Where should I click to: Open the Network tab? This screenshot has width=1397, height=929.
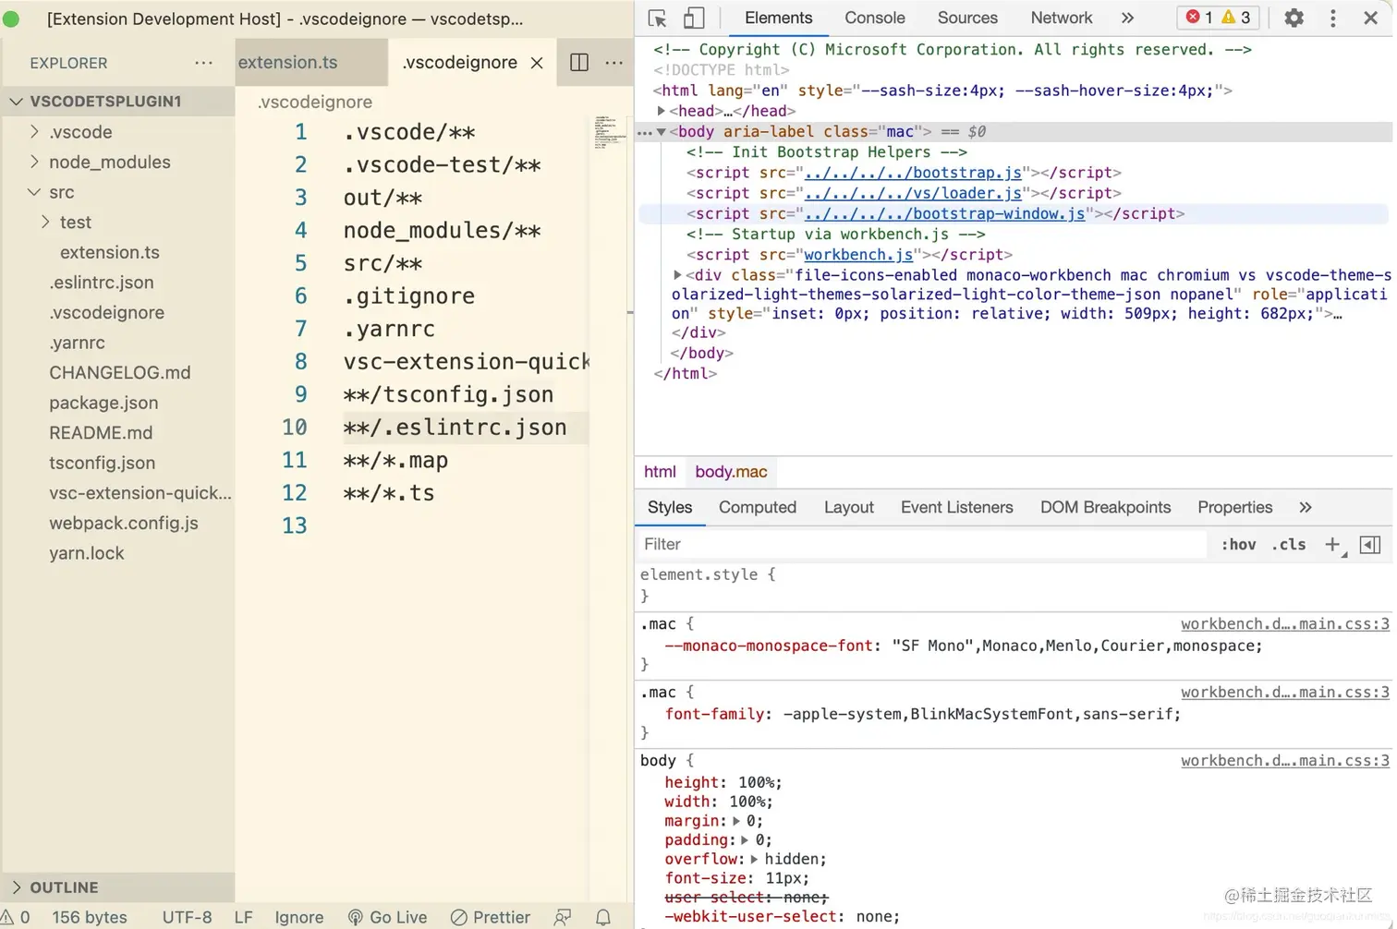(1061, 18)
